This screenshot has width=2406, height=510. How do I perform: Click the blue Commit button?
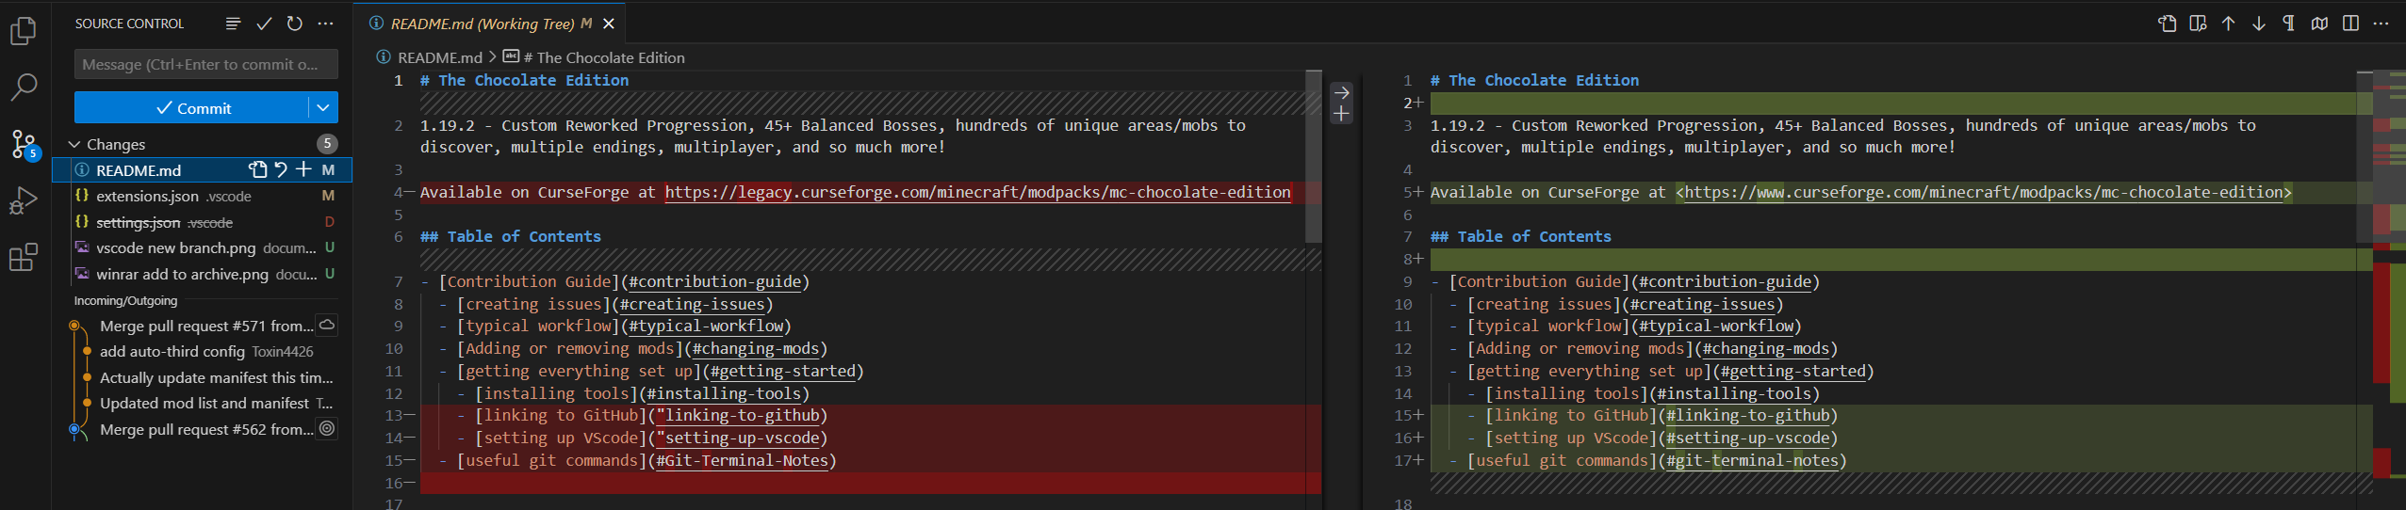pyautogui.click(x=191, y=107)
